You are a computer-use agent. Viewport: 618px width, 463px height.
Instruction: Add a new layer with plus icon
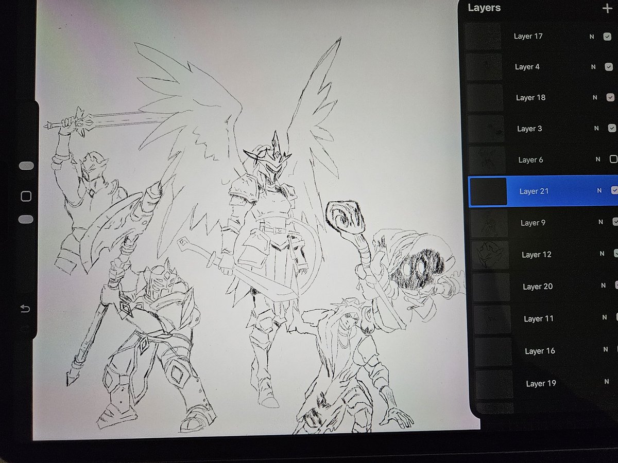pos(607,9)
